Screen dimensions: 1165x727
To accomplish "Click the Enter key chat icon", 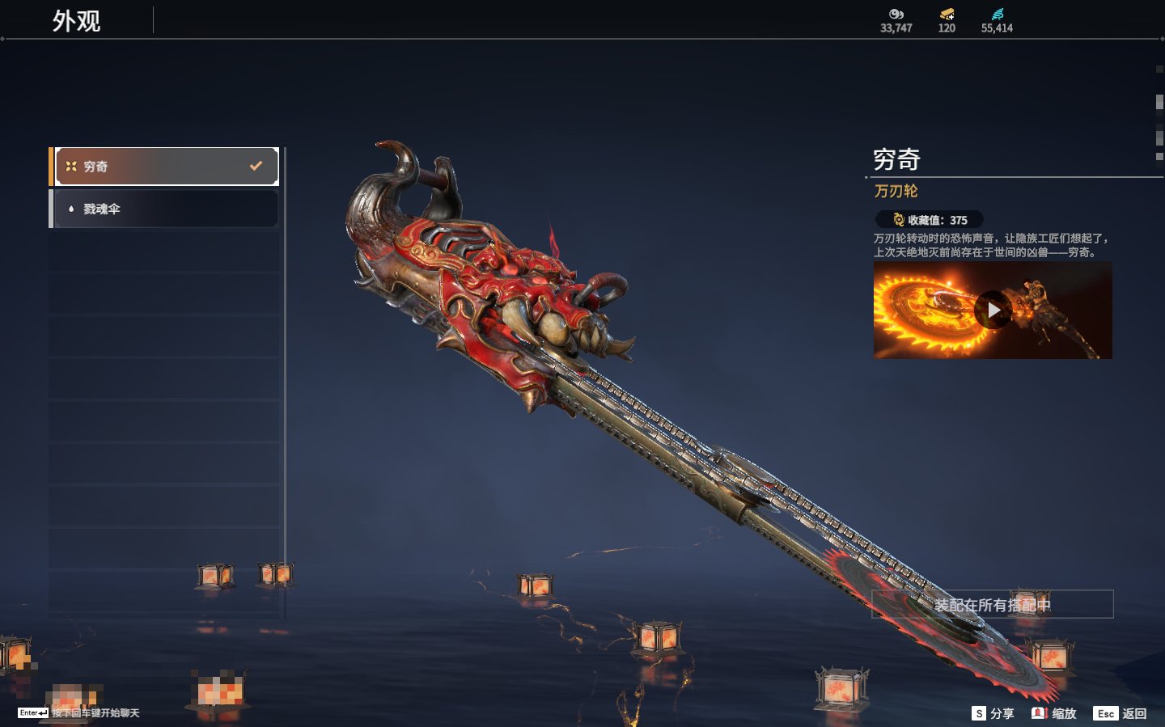I will tap(33, 712).
